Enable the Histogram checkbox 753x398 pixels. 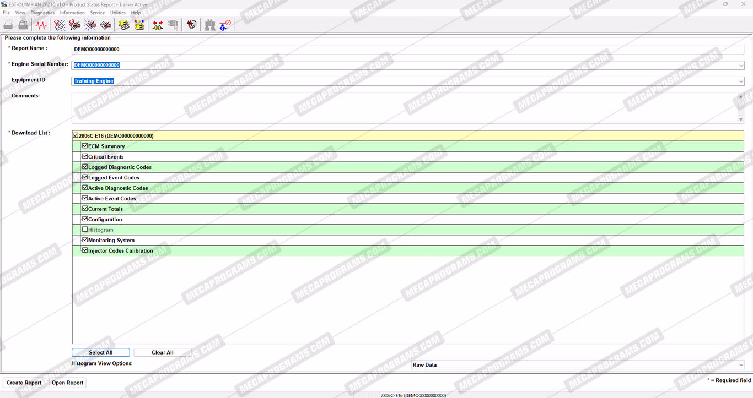pos(85,230)
